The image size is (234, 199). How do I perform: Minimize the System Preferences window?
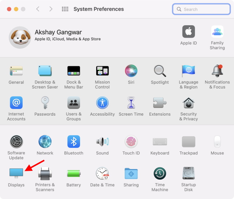[16, 9]
